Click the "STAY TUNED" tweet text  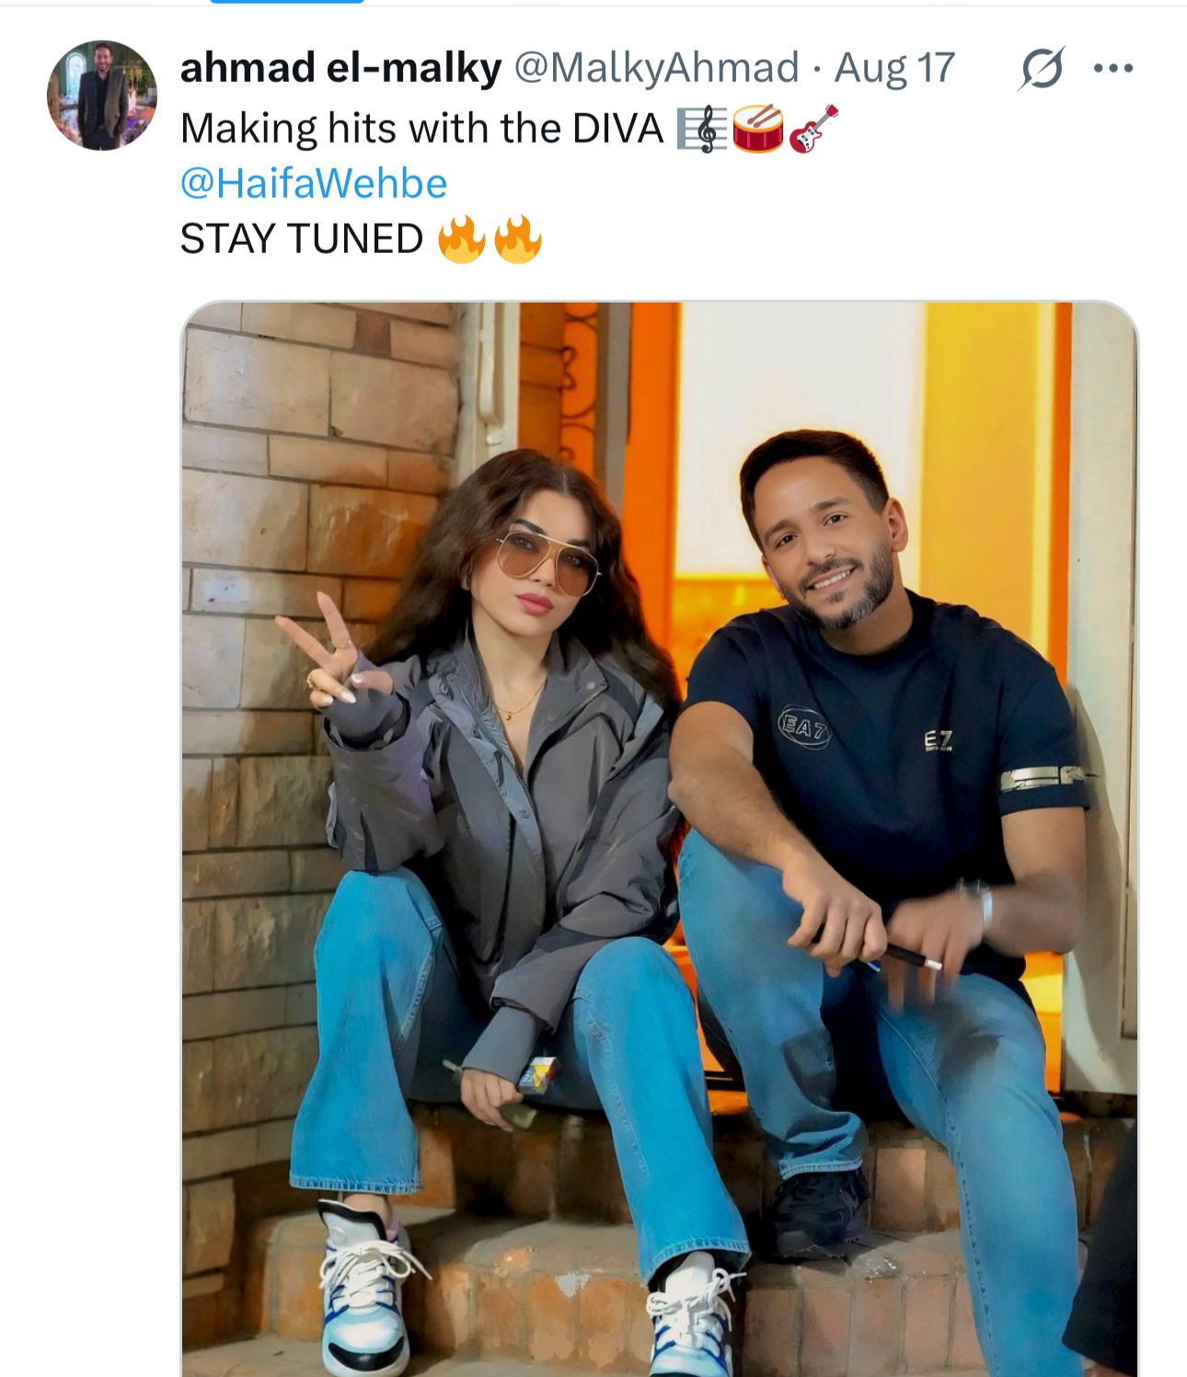tap(302, 239)
